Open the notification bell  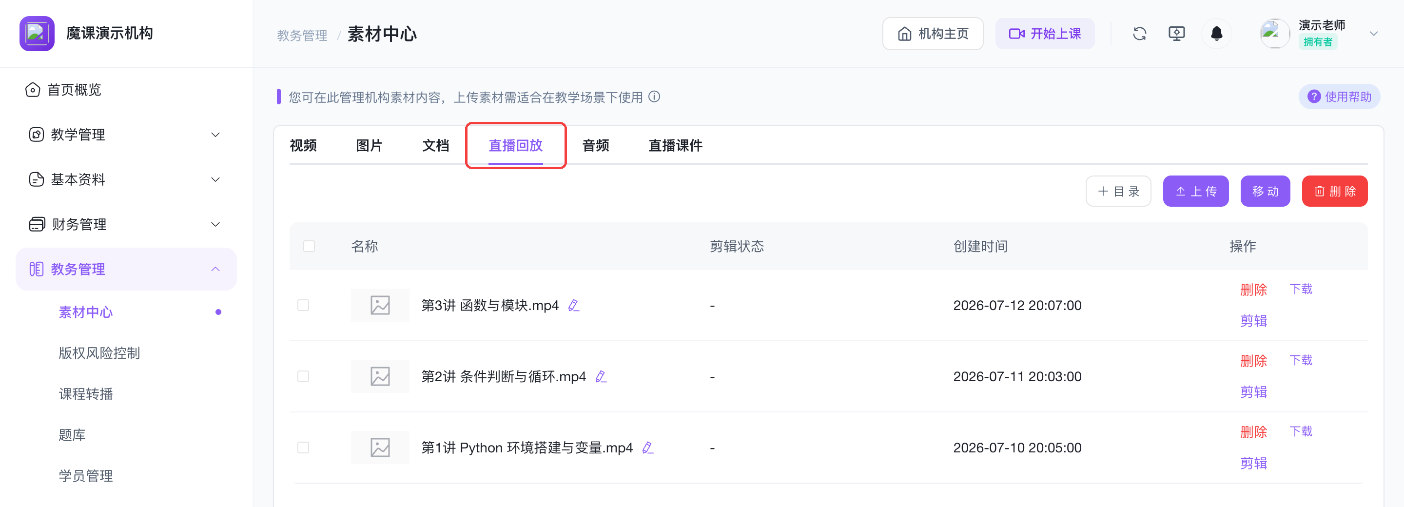tap(1216, 34)
